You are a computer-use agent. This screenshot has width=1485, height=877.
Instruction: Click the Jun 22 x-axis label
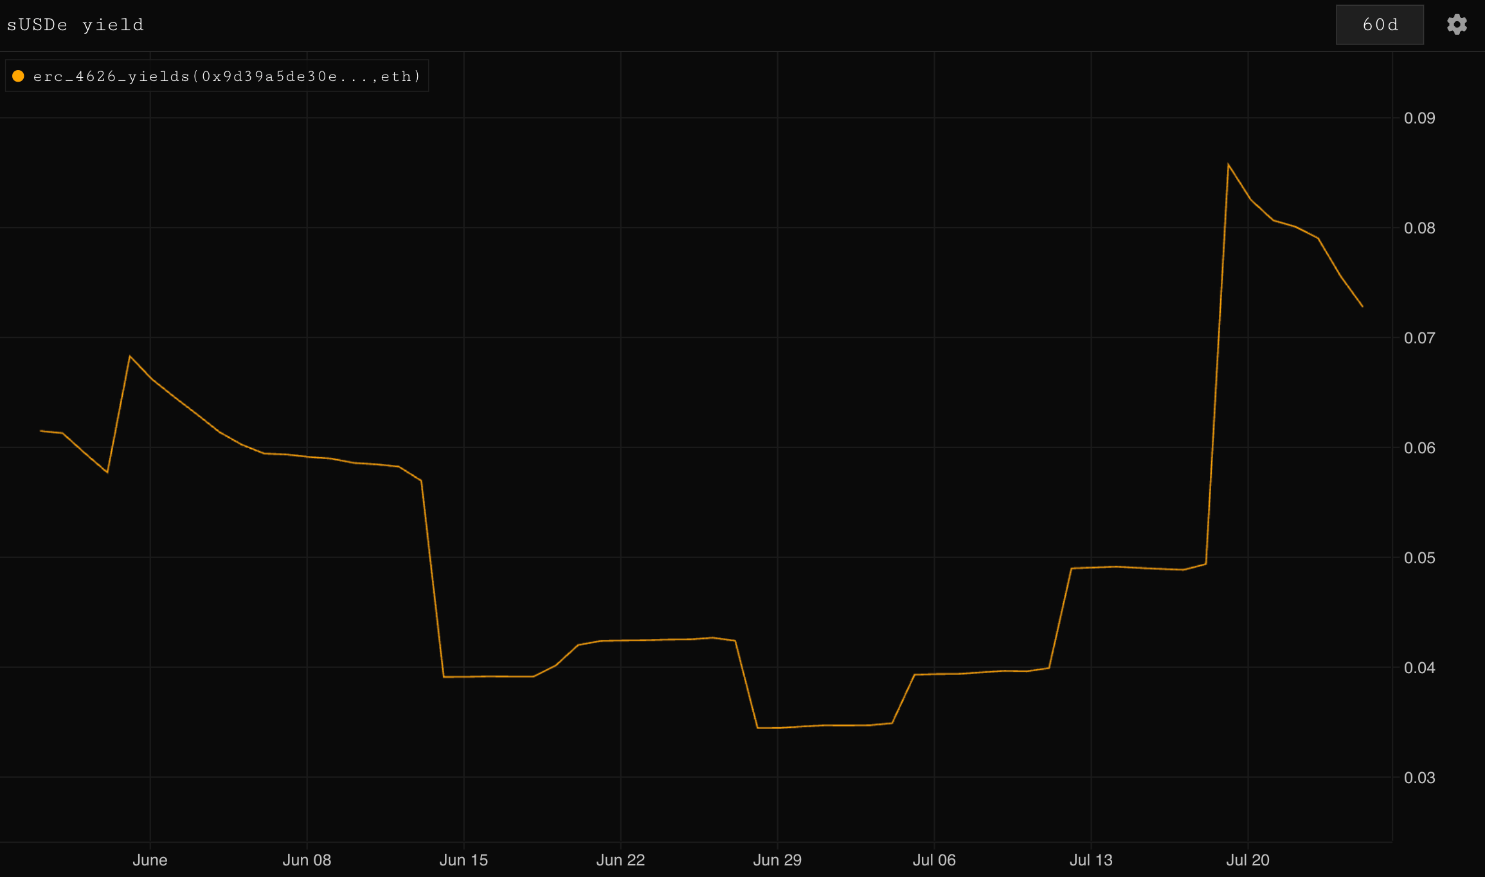pyautogui.click(x=620, y=860)
